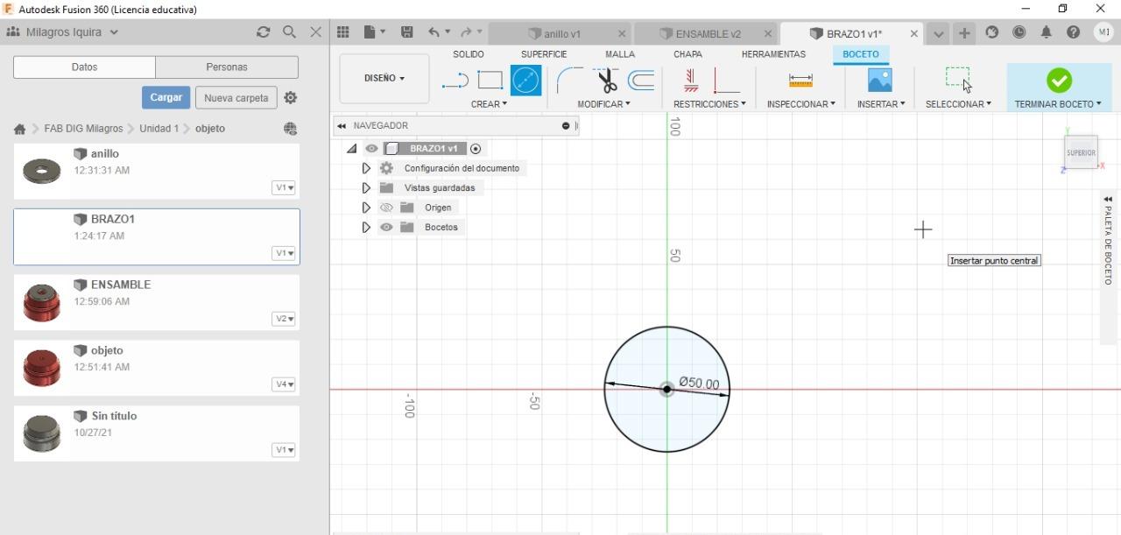This screenshot has width=1121, height=535.
Task: Expand the Paleta de boceto panel
Action: click(x=1108, y=200)
